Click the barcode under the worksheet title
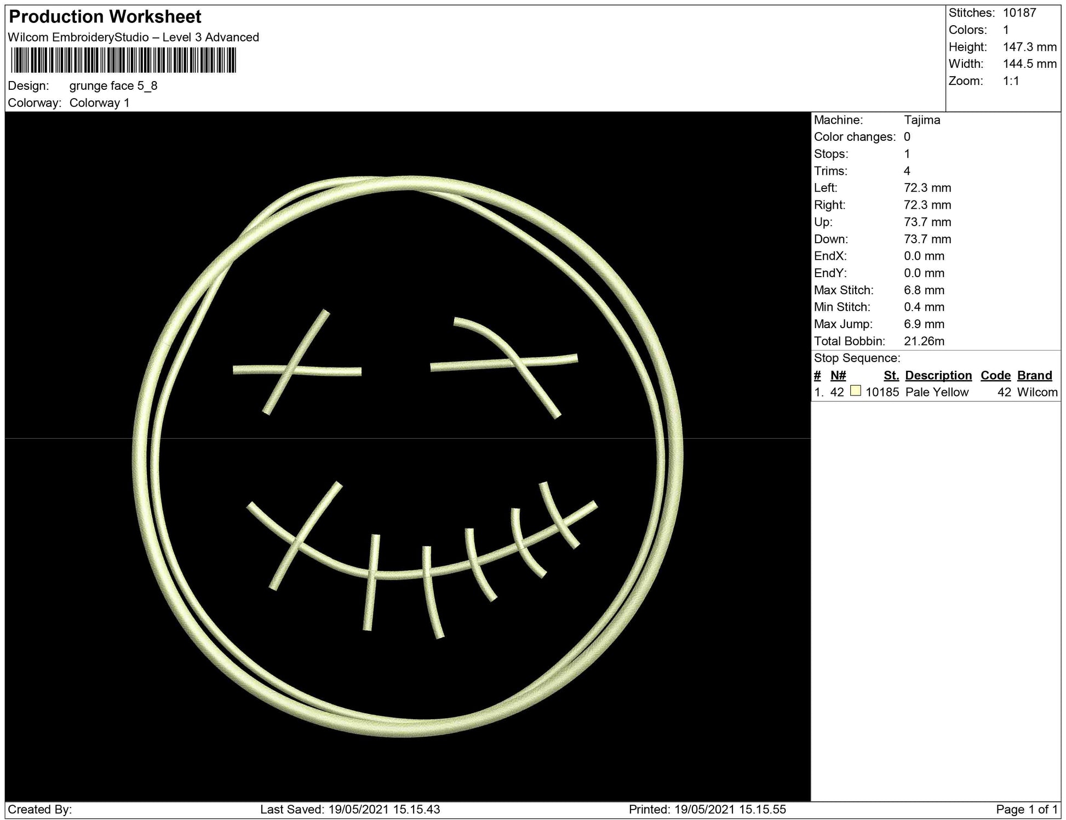This screenshot has width=1066, height=820. click(123, 60)
